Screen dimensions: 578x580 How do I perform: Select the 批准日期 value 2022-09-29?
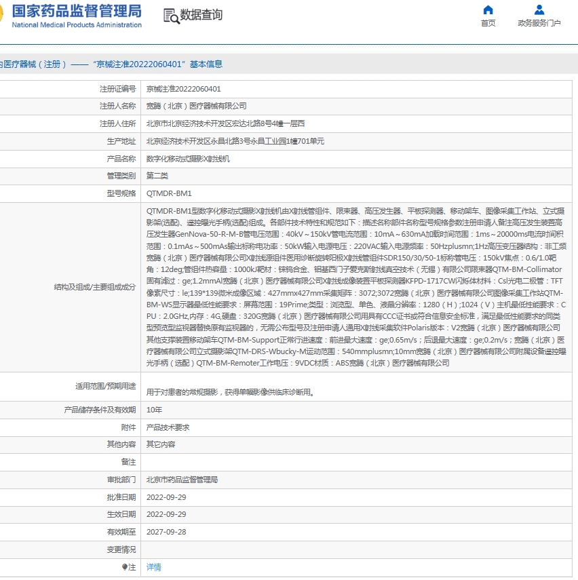click(x=166, y=497)
